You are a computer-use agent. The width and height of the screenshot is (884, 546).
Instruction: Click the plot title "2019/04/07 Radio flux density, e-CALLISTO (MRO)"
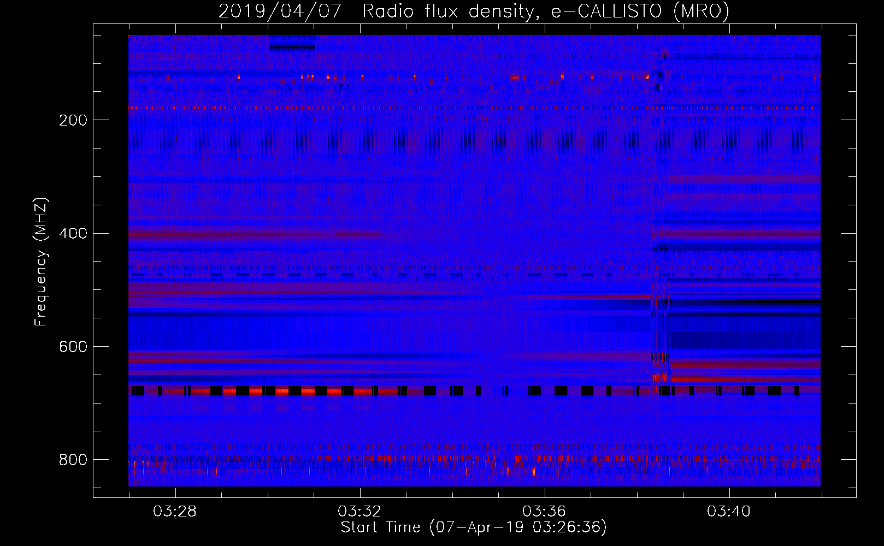[x=474, y=11]
